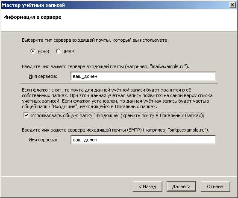This screenshot has width=238, height=198.
Task: Click the "Имя сервера" label for SMTP
Action: tap(43, 140)
